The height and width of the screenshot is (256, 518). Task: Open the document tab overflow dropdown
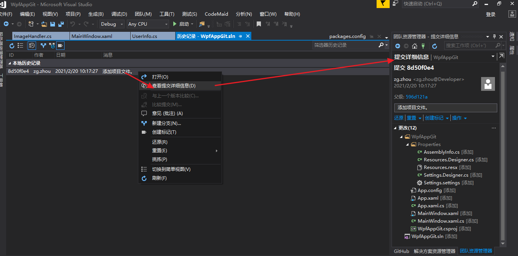387,37
